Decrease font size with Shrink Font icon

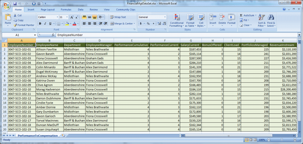77,17
